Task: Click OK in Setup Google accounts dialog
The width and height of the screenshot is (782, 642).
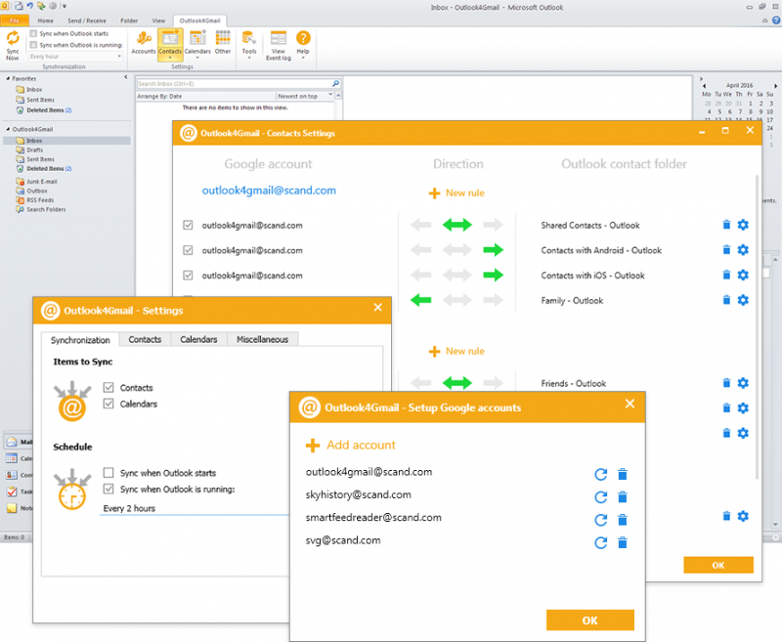Action: pos(590,621)
